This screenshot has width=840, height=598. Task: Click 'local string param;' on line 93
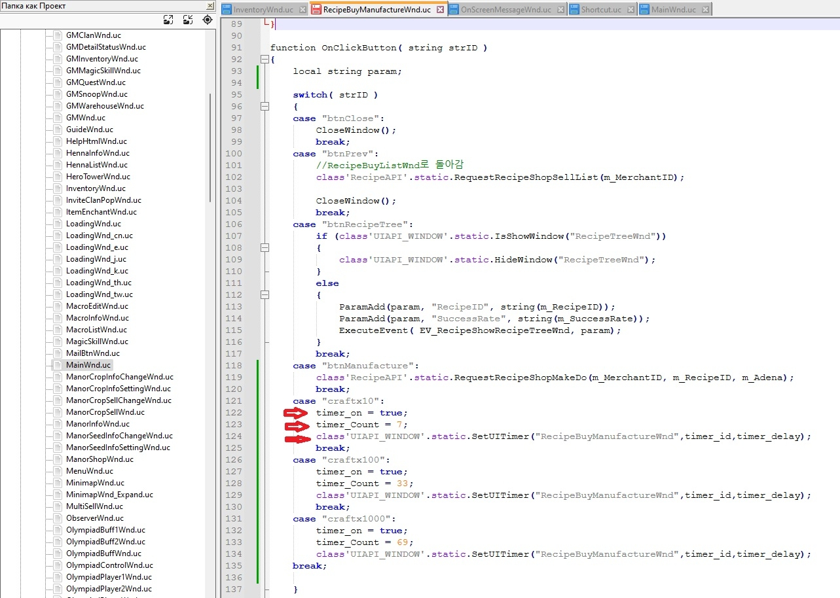point(347,71)
